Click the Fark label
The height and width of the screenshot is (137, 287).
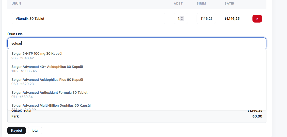click(x=15, y=116)
